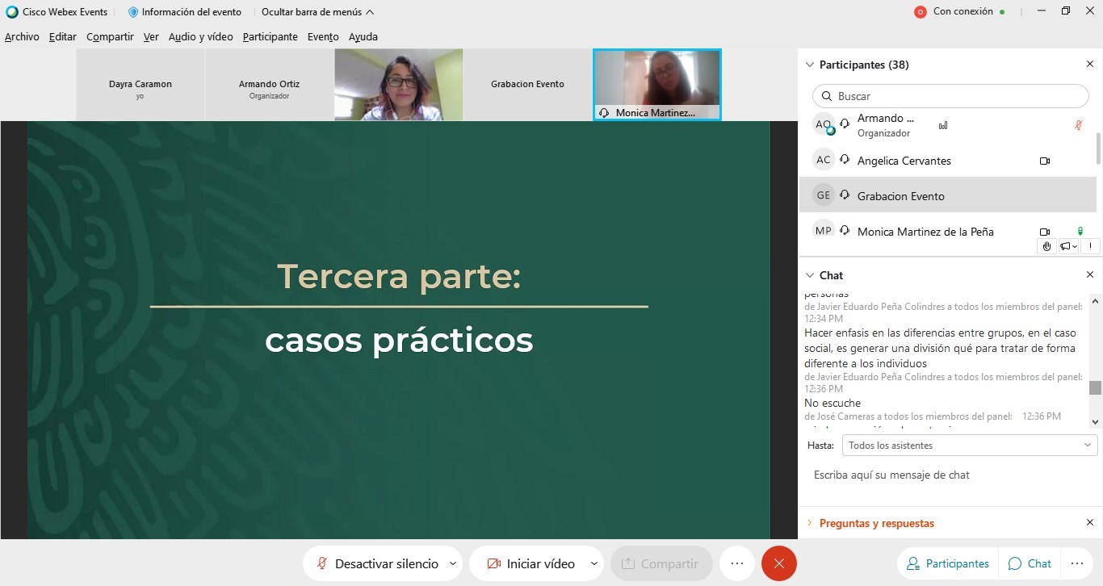Click headset icon on Monica Martinez video thumbnail
The width and height of the screenshot is (1103, 586).
[604, 113]
